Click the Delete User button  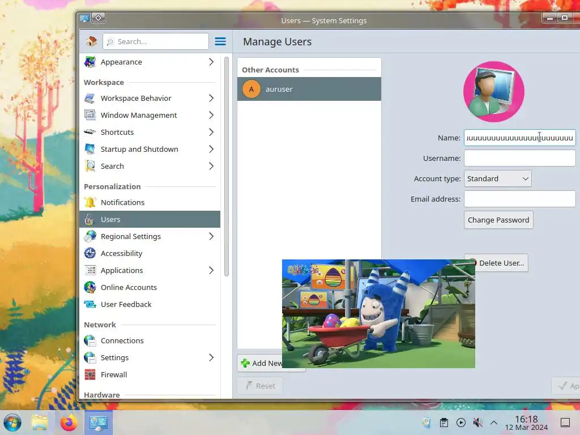pyautogui.click(x=501, y=263)
